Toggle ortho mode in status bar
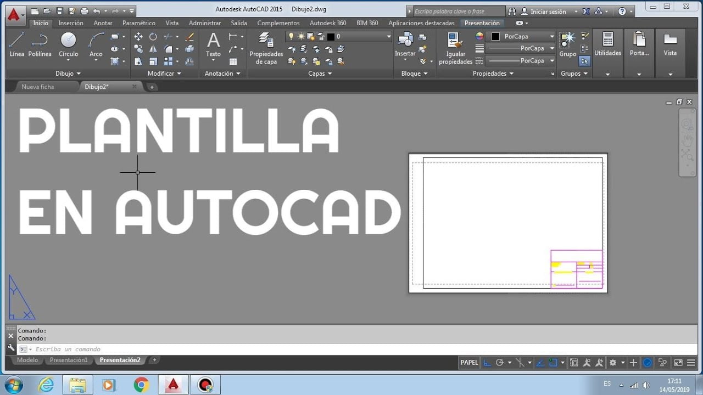 [x=487, y=363]
